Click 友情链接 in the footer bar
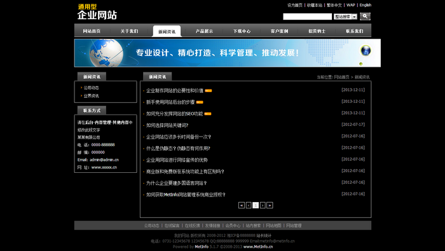Image resolution: width=445 pixels, height=251 pixels. point(212,226)
